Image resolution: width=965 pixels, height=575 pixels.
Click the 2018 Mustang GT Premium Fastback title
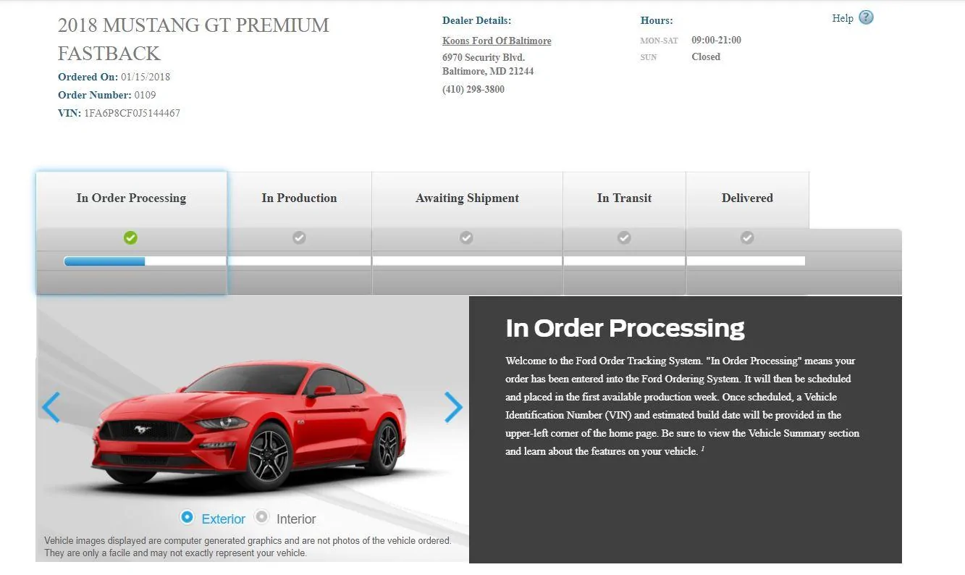point(193,39)
